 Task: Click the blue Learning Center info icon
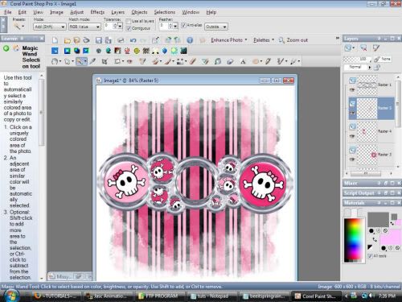pos(190,40)
